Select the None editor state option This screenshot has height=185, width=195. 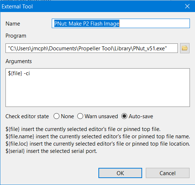(56, 116)
